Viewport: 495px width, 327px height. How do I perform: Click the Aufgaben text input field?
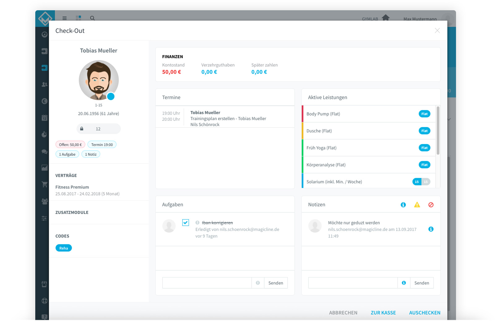[x=207, y=283]
